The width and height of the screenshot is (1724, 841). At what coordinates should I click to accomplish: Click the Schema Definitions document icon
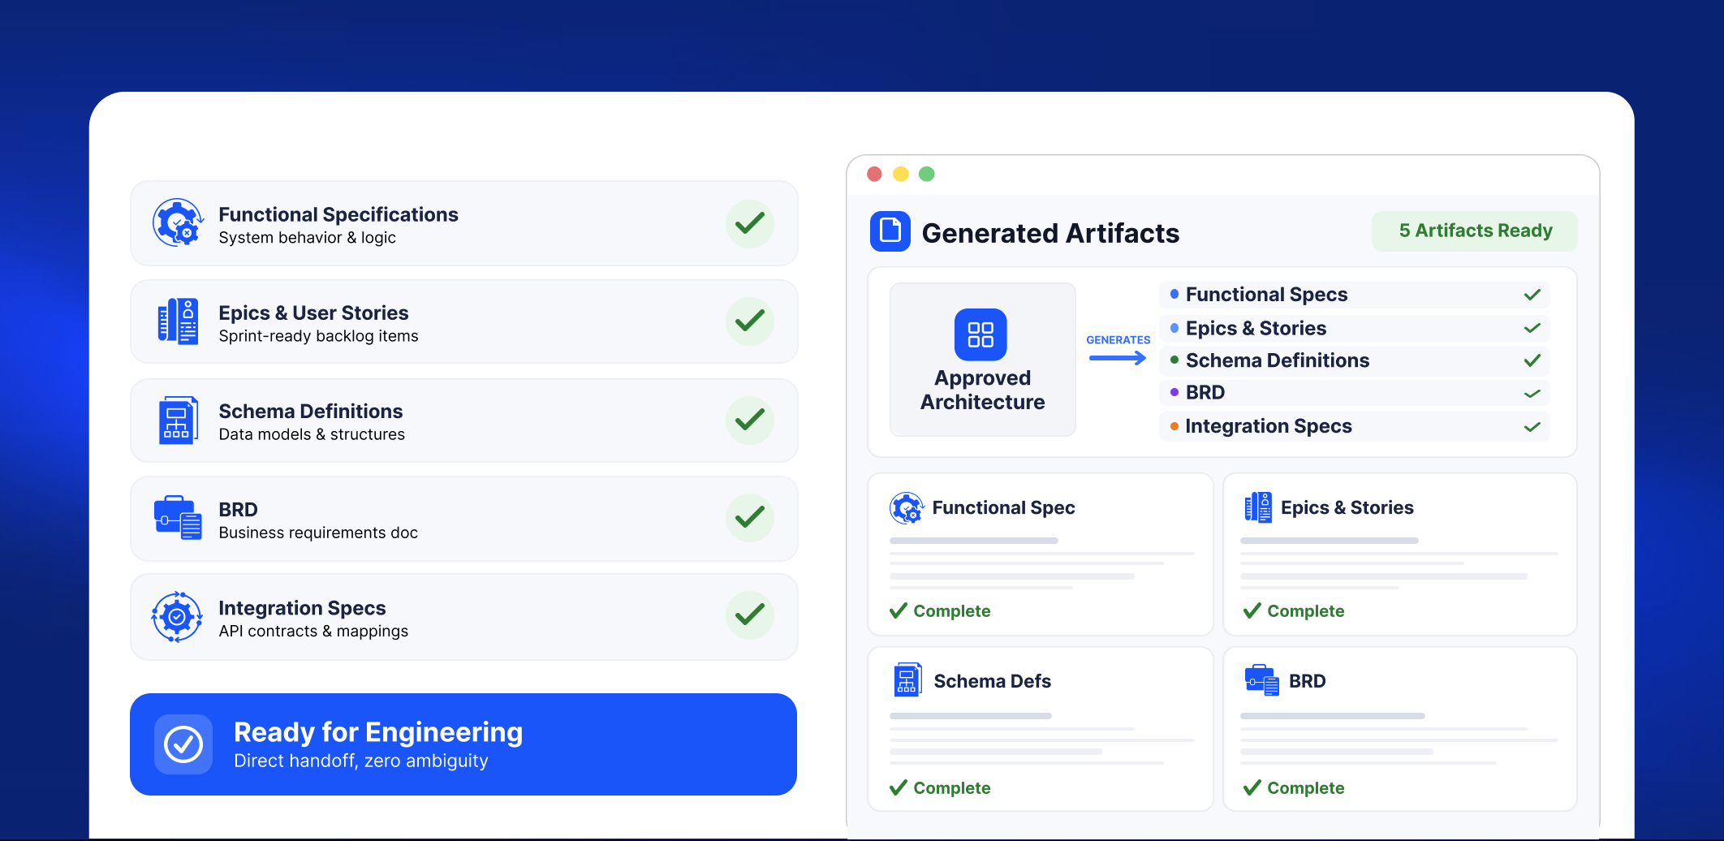point(178,420)
